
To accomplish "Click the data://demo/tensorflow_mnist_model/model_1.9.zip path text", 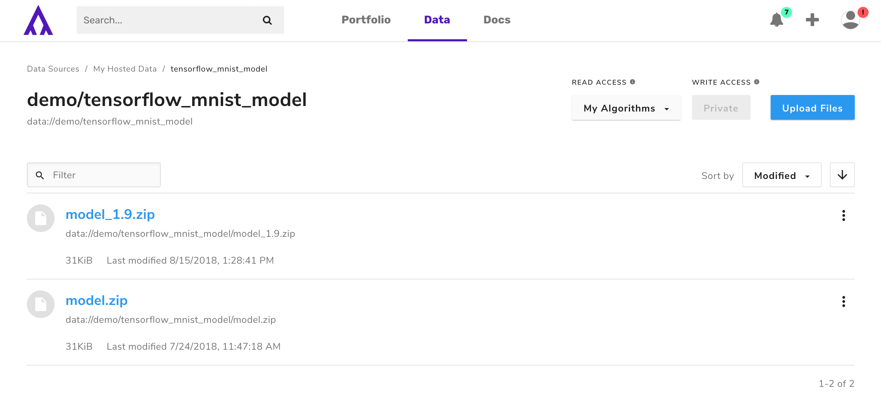I will point(180,234).
